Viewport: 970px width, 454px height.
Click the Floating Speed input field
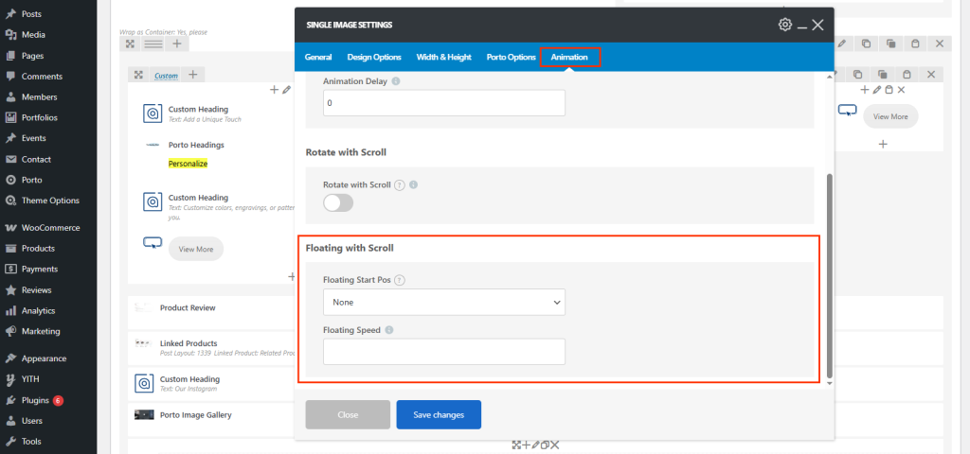point(443,352)
